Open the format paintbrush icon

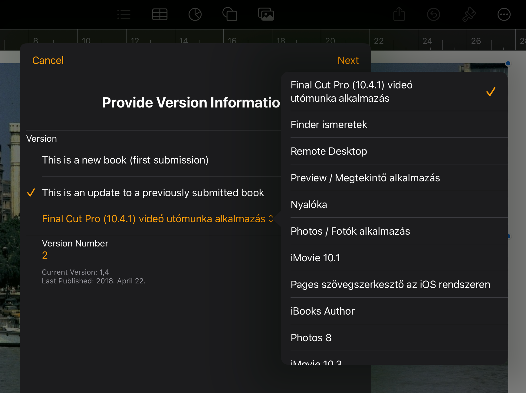[469, 14]
